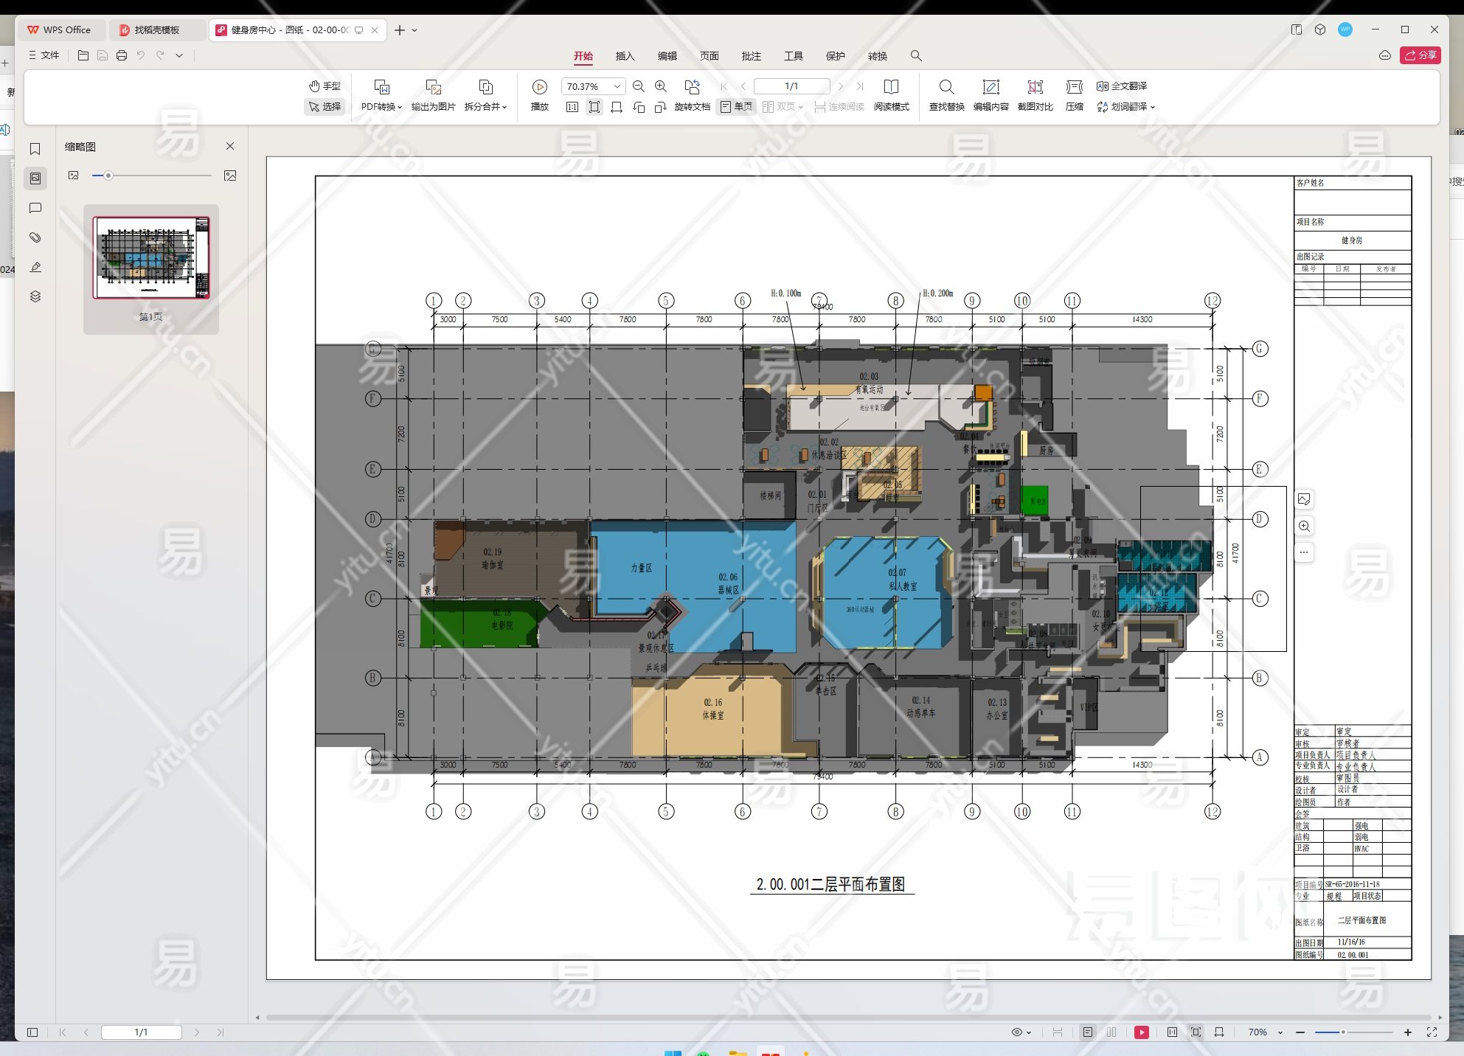Click the zoom-in magnifier in toolbar

(x=661, y=86)
